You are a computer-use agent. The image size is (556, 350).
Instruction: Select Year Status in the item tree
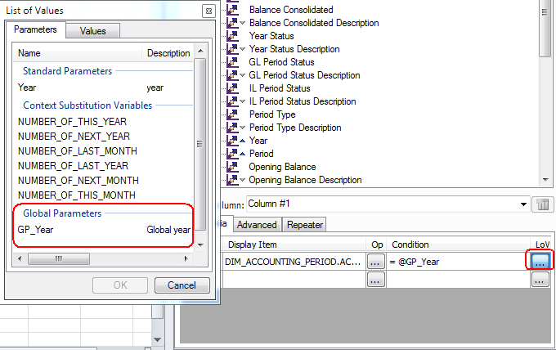point(271,36)
